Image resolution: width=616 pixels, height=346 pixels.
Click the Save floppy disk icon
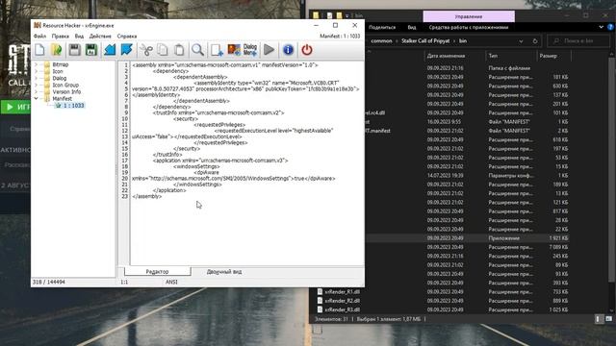click(x=75, y=50)
